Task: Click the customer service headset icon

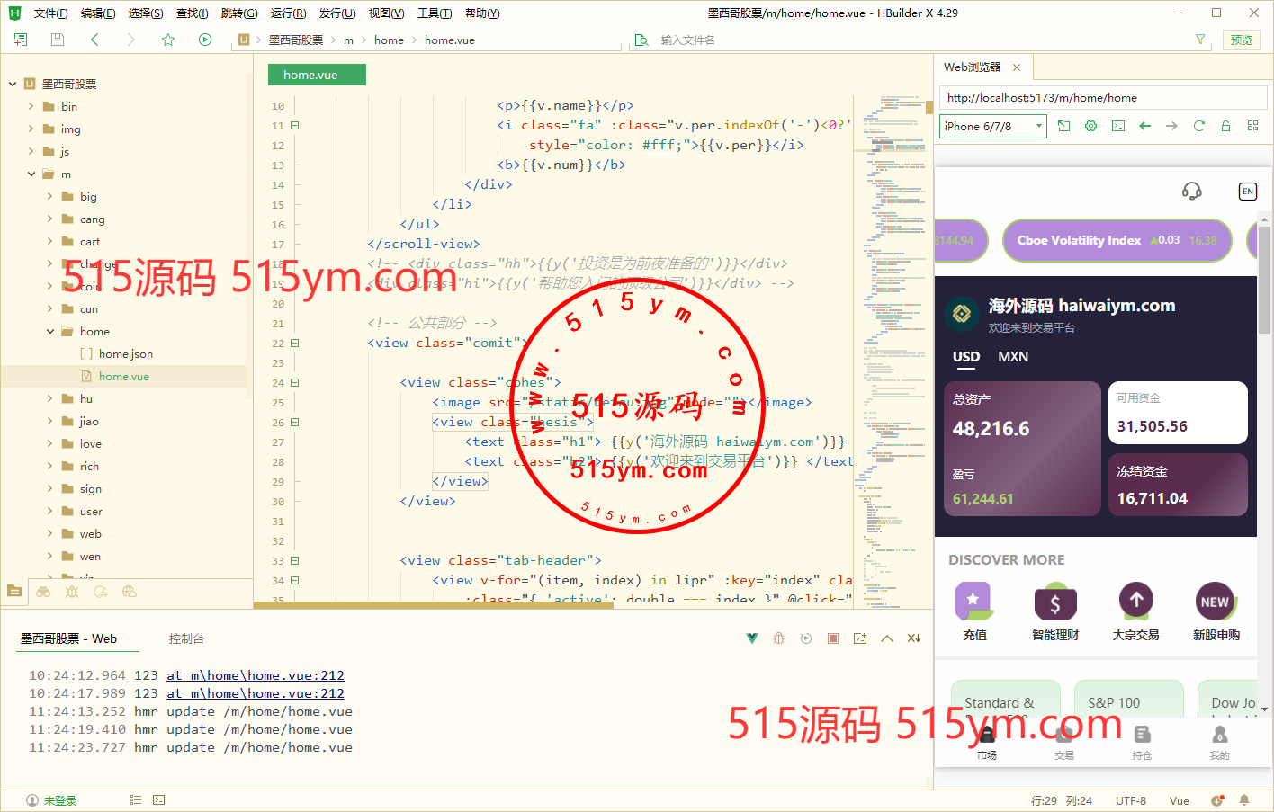Action: pyautogui.click(x=1191, y=191)
